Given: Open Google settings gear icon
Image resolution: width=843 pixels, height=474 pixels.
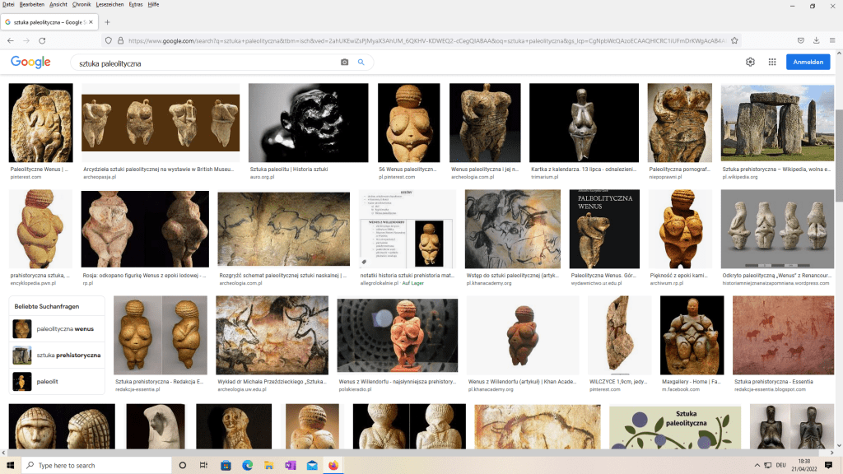Looking at the screenshot, I should pyautogui.click(x=750, y=62).
